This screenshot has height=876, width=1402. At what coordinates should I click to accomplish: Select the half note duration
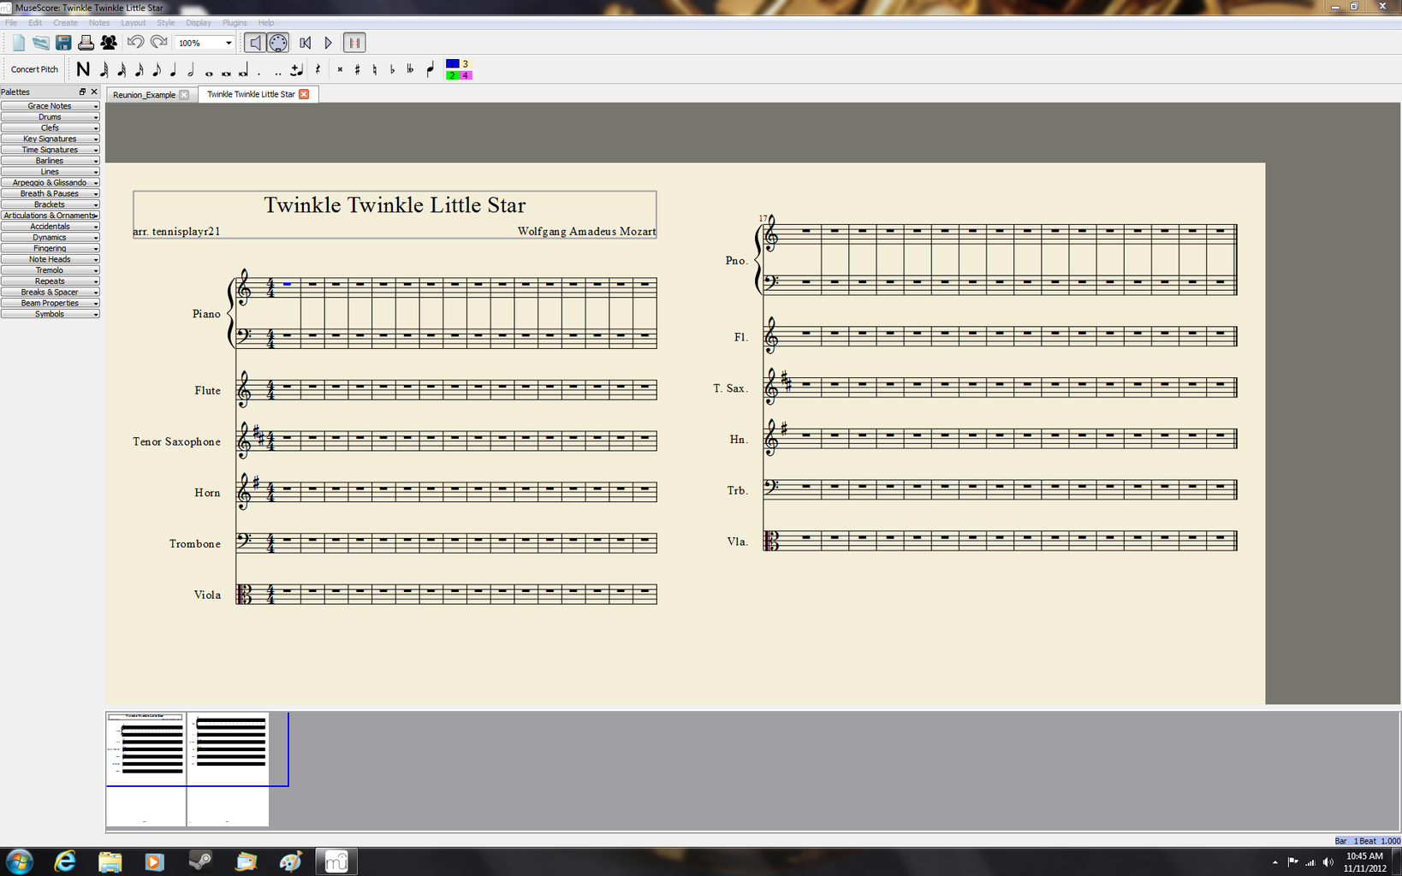[190, 70]
